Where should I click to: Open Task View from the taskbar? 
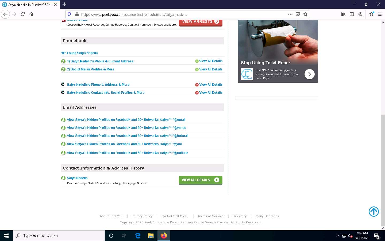tap(124, 236)
